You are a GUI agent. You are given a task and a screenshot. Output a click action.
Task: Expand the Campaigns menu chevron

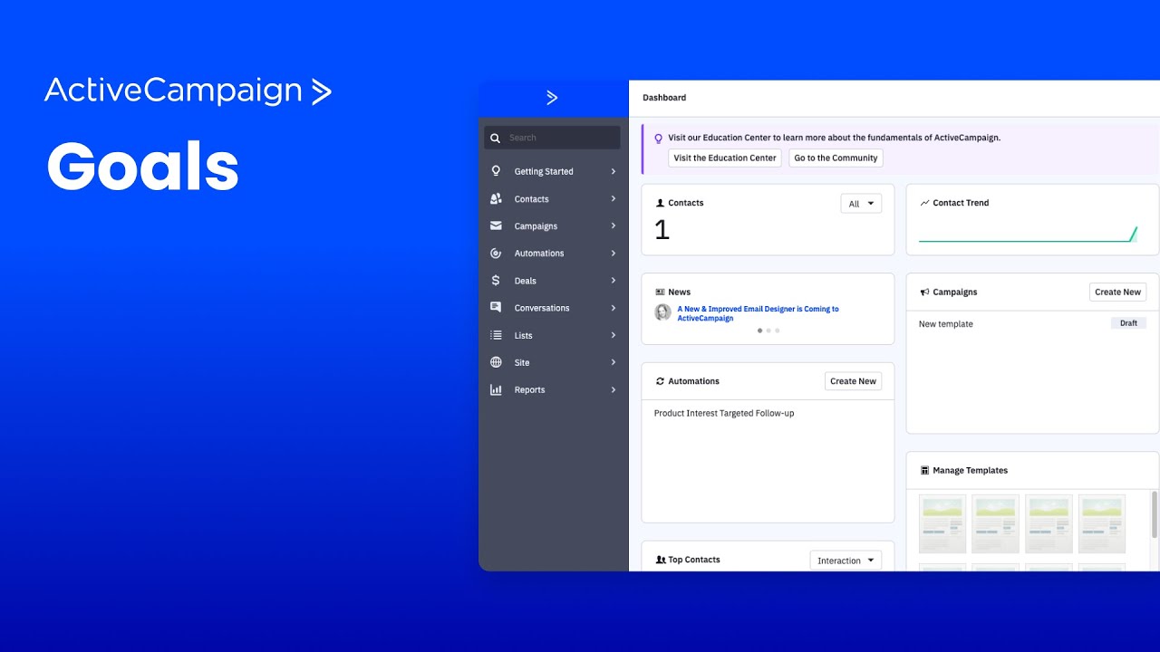click(x=614, y=225)
